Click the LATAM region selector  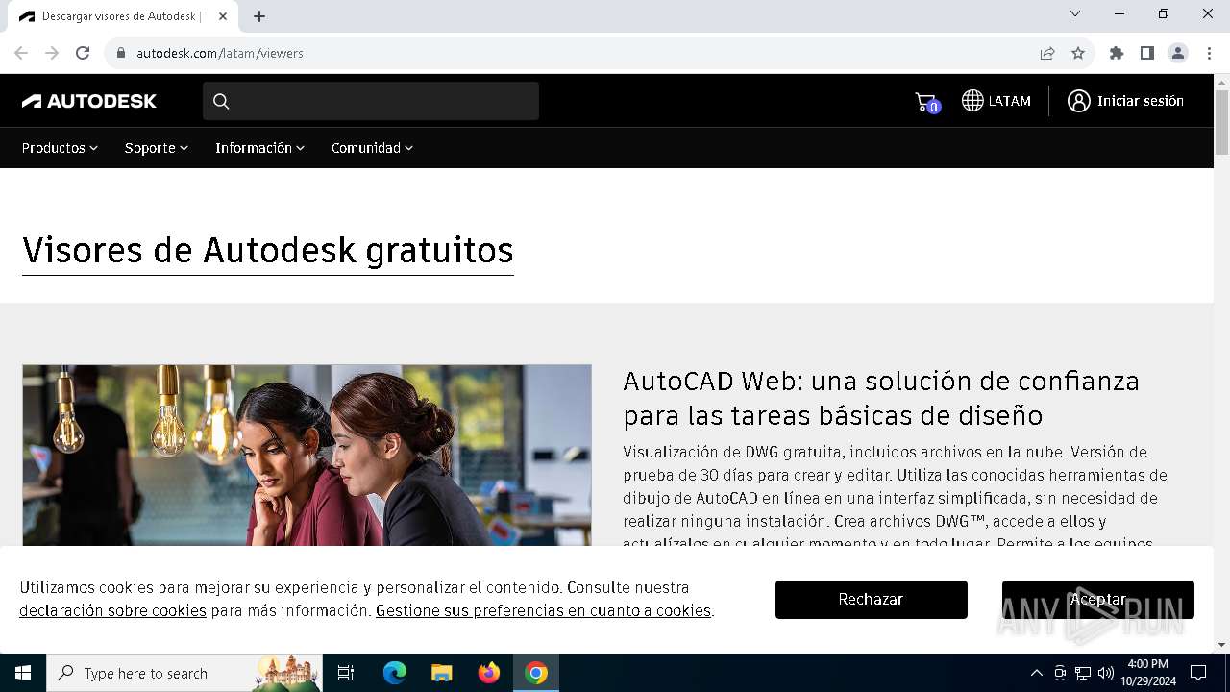point(996,101)
